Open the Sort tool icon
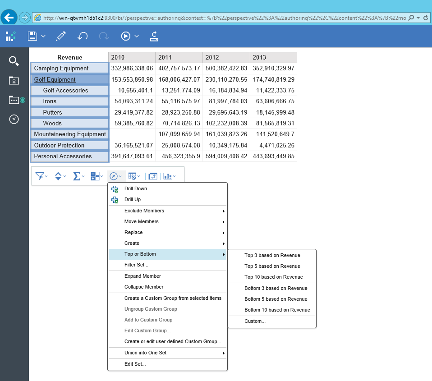Screen dimensions: 432x381 pos(58,176)
